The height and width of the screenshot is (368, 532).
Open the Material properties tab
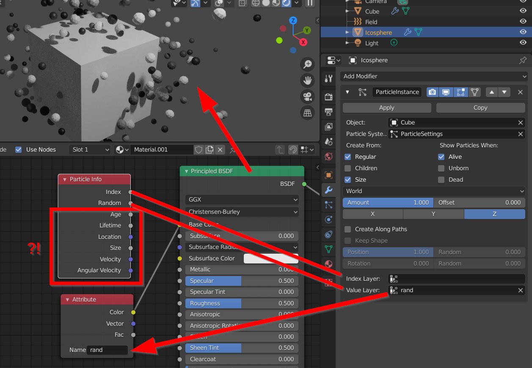coord(328,264)
